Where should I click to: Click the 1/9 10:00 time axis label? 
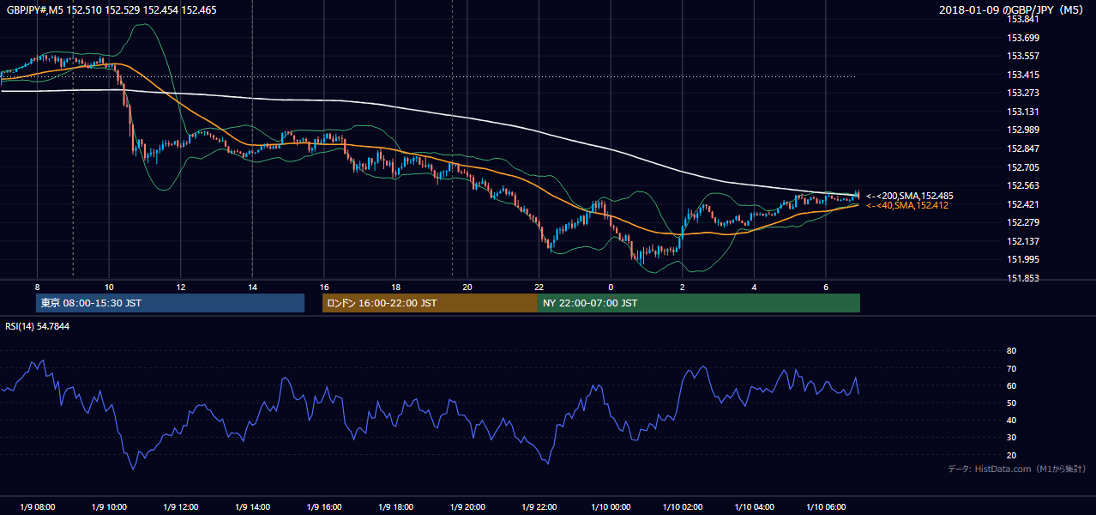(x=109, y=506)
